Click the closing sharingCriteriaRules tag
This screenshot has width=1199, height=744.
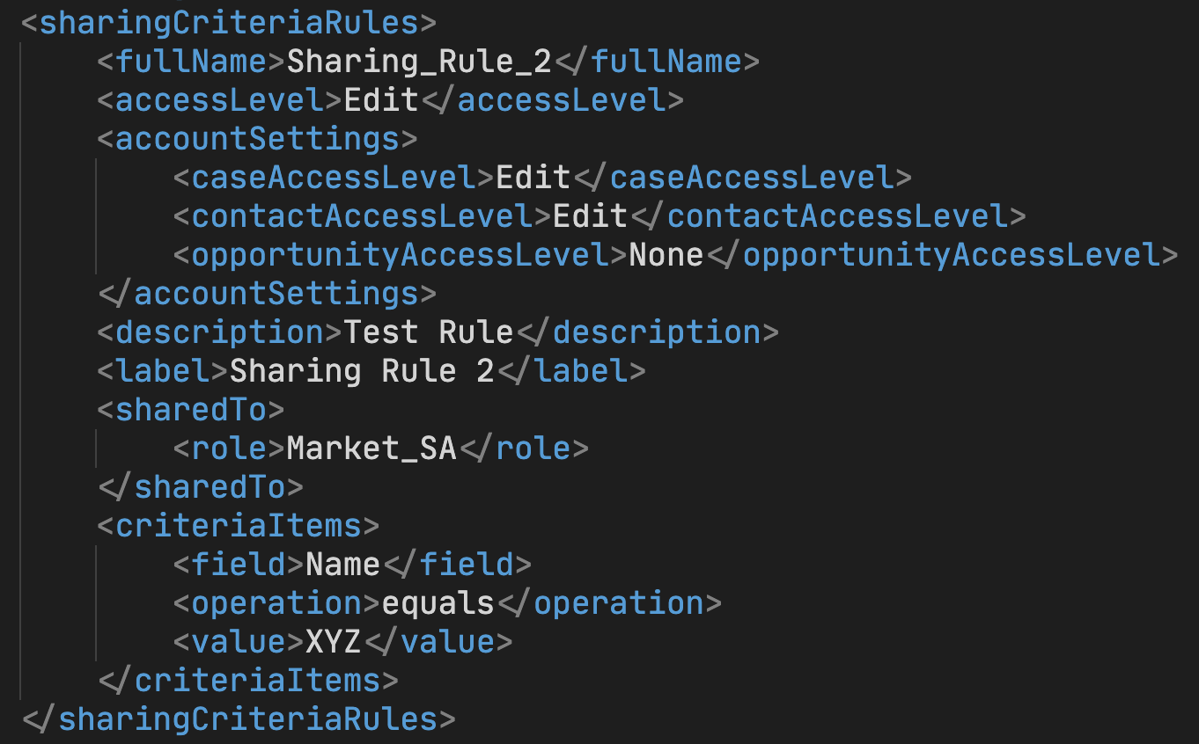239,719
